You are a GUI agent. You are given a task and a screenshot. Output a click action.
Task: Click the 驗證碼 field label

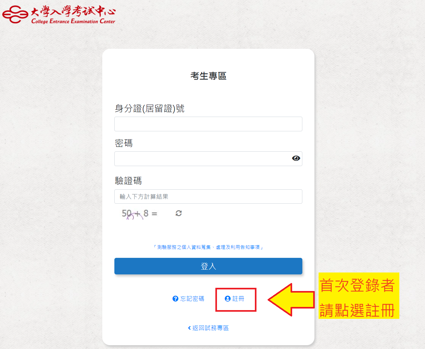[x=128, y=181]
